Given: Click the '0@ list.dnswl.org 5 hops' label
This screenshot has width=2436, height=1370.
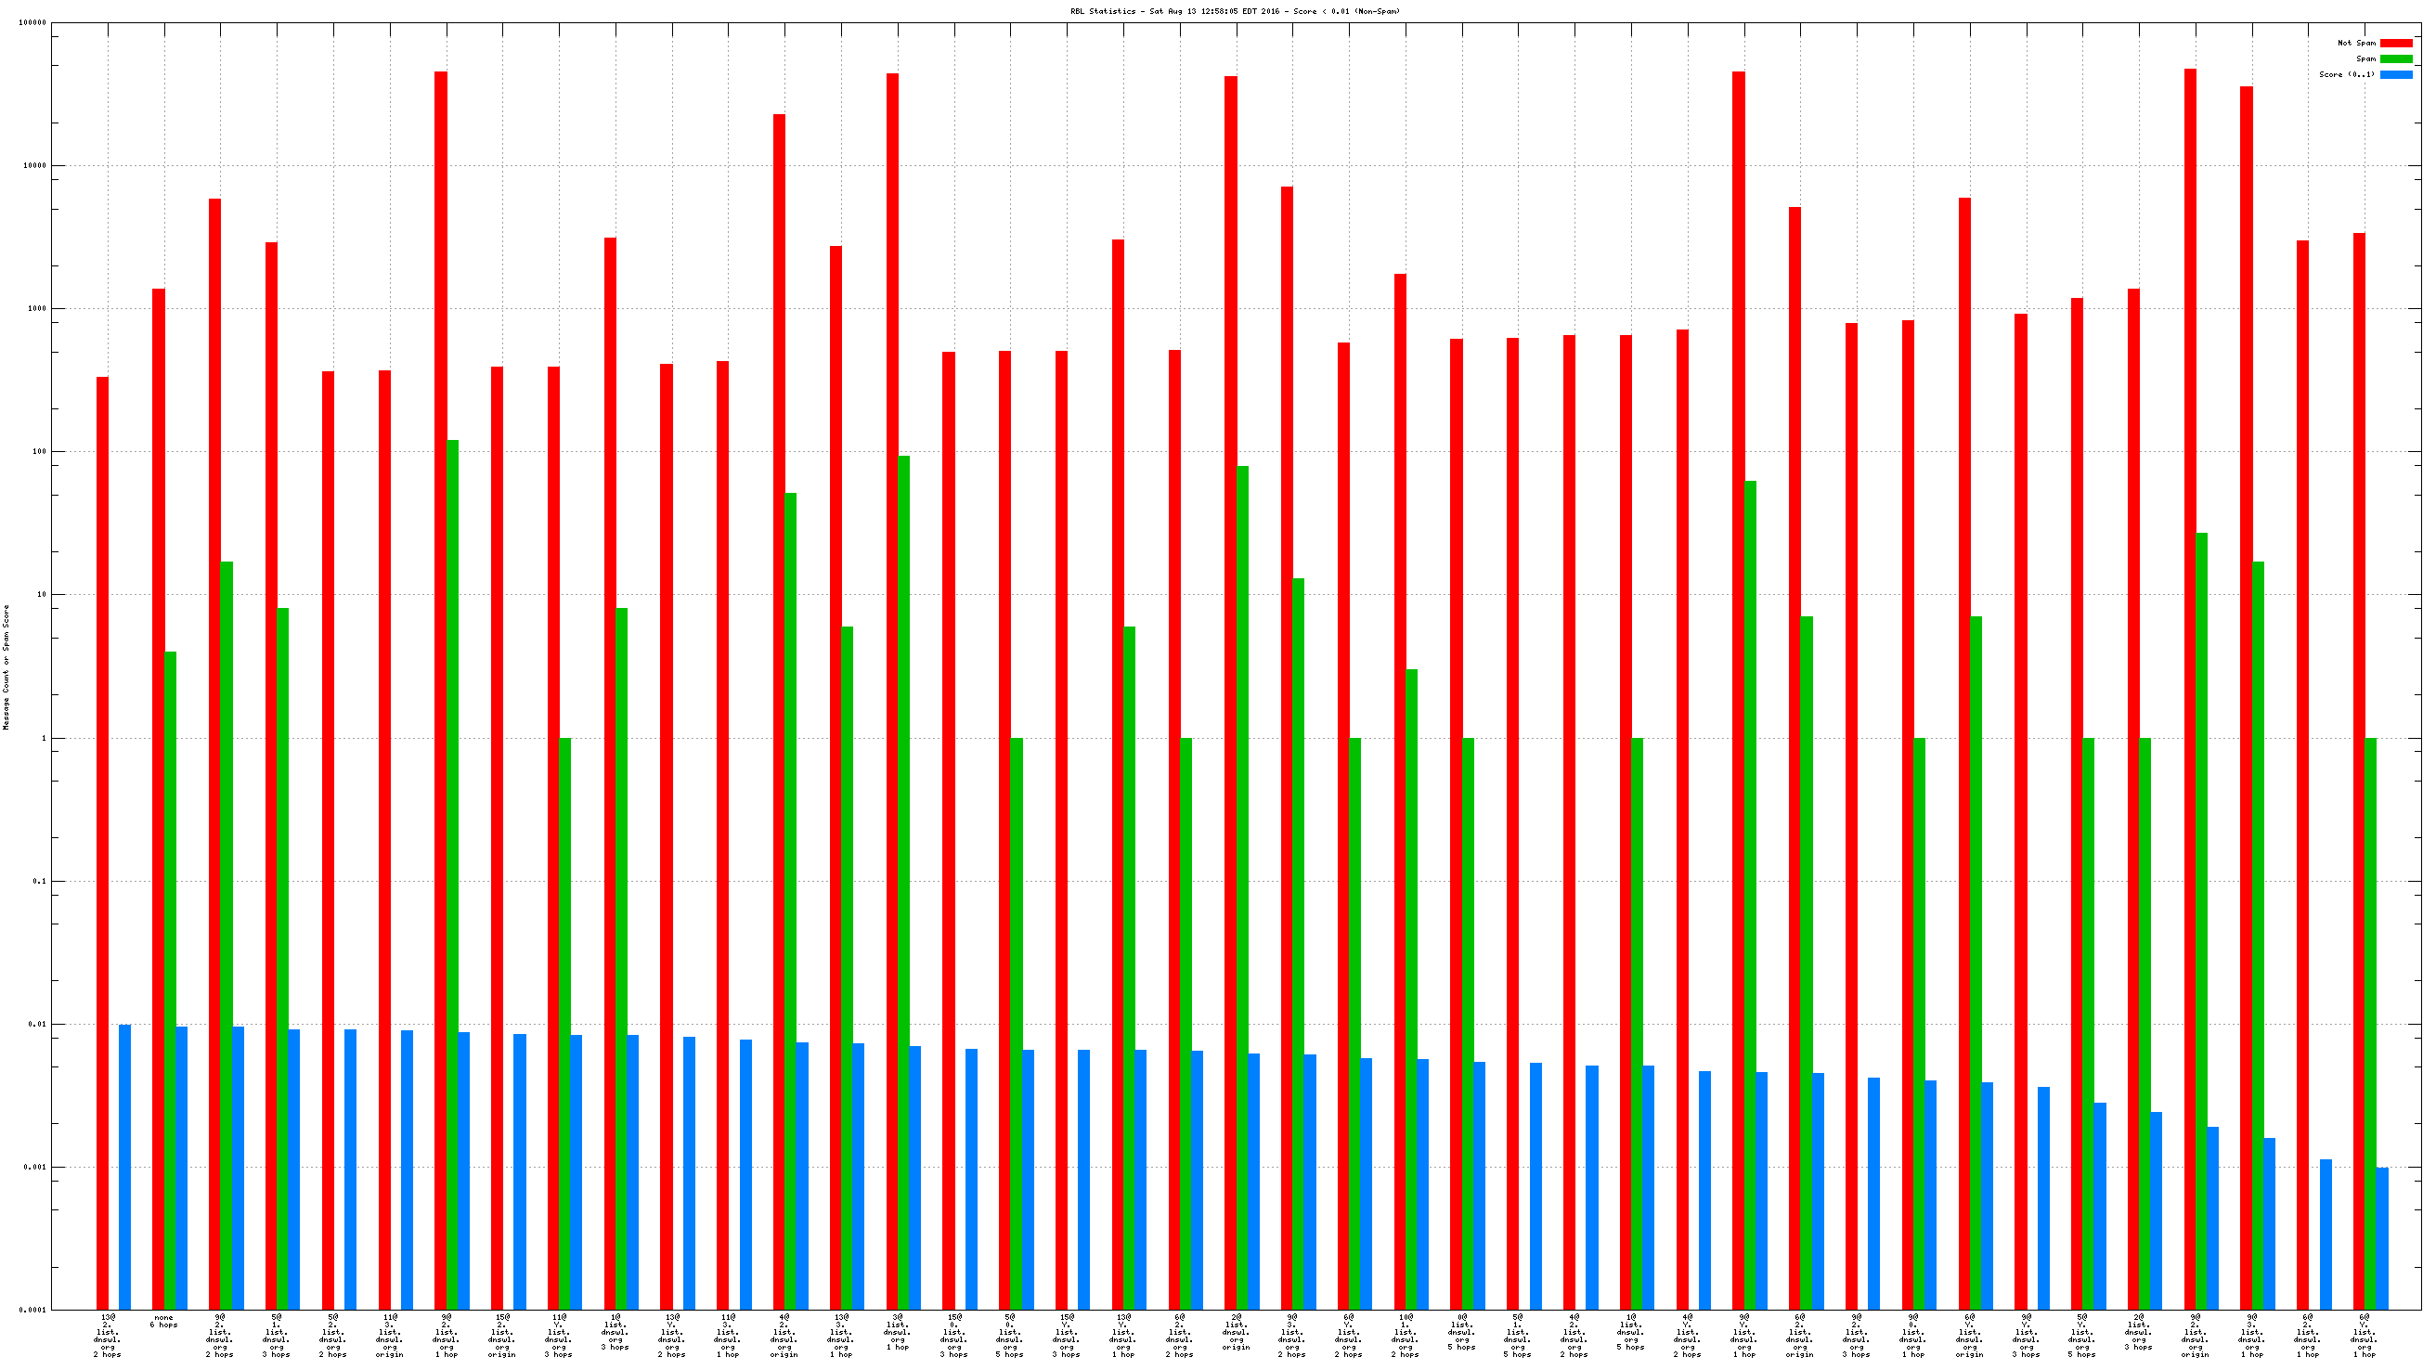Looking at the screenshot, I should tap(1461, 1331).
